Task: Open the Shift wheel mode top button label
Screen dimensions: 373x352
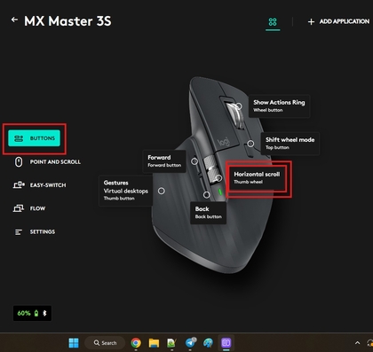Action: (x=290, y=144)
